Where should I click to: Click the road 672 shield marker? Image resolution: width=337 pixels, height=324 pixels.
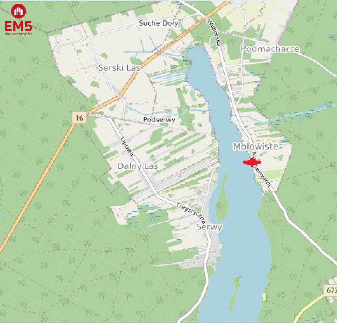[x=331, y=290]
